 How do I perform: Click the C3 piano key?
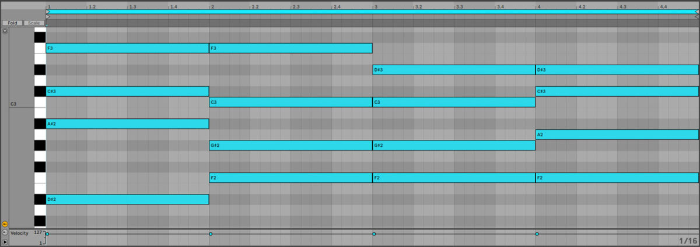click(x=40, y=102)
